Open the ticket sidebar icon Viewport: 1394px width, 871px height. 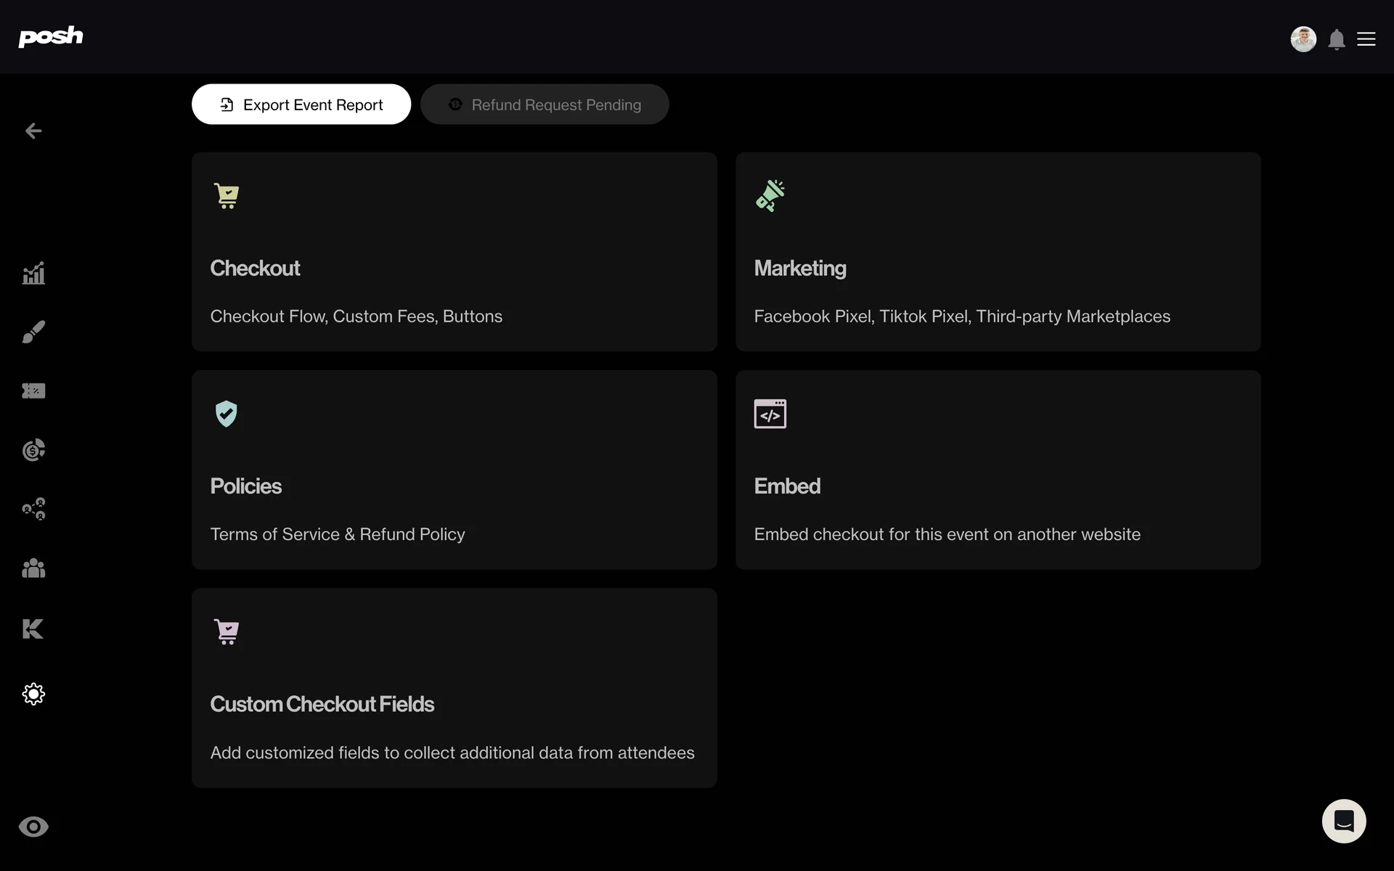(33, 391)
